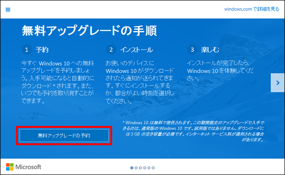Click the italic Windows 10 footnote text

pyautogui.click(x=193, y=131)
